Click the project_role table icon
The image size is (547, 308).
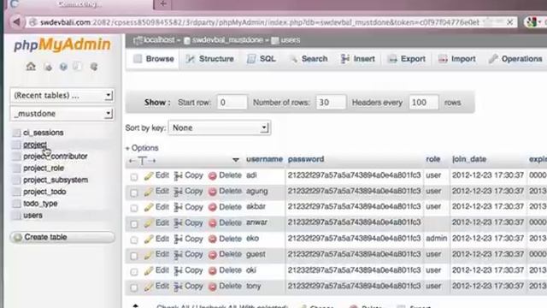pos(16,169)
